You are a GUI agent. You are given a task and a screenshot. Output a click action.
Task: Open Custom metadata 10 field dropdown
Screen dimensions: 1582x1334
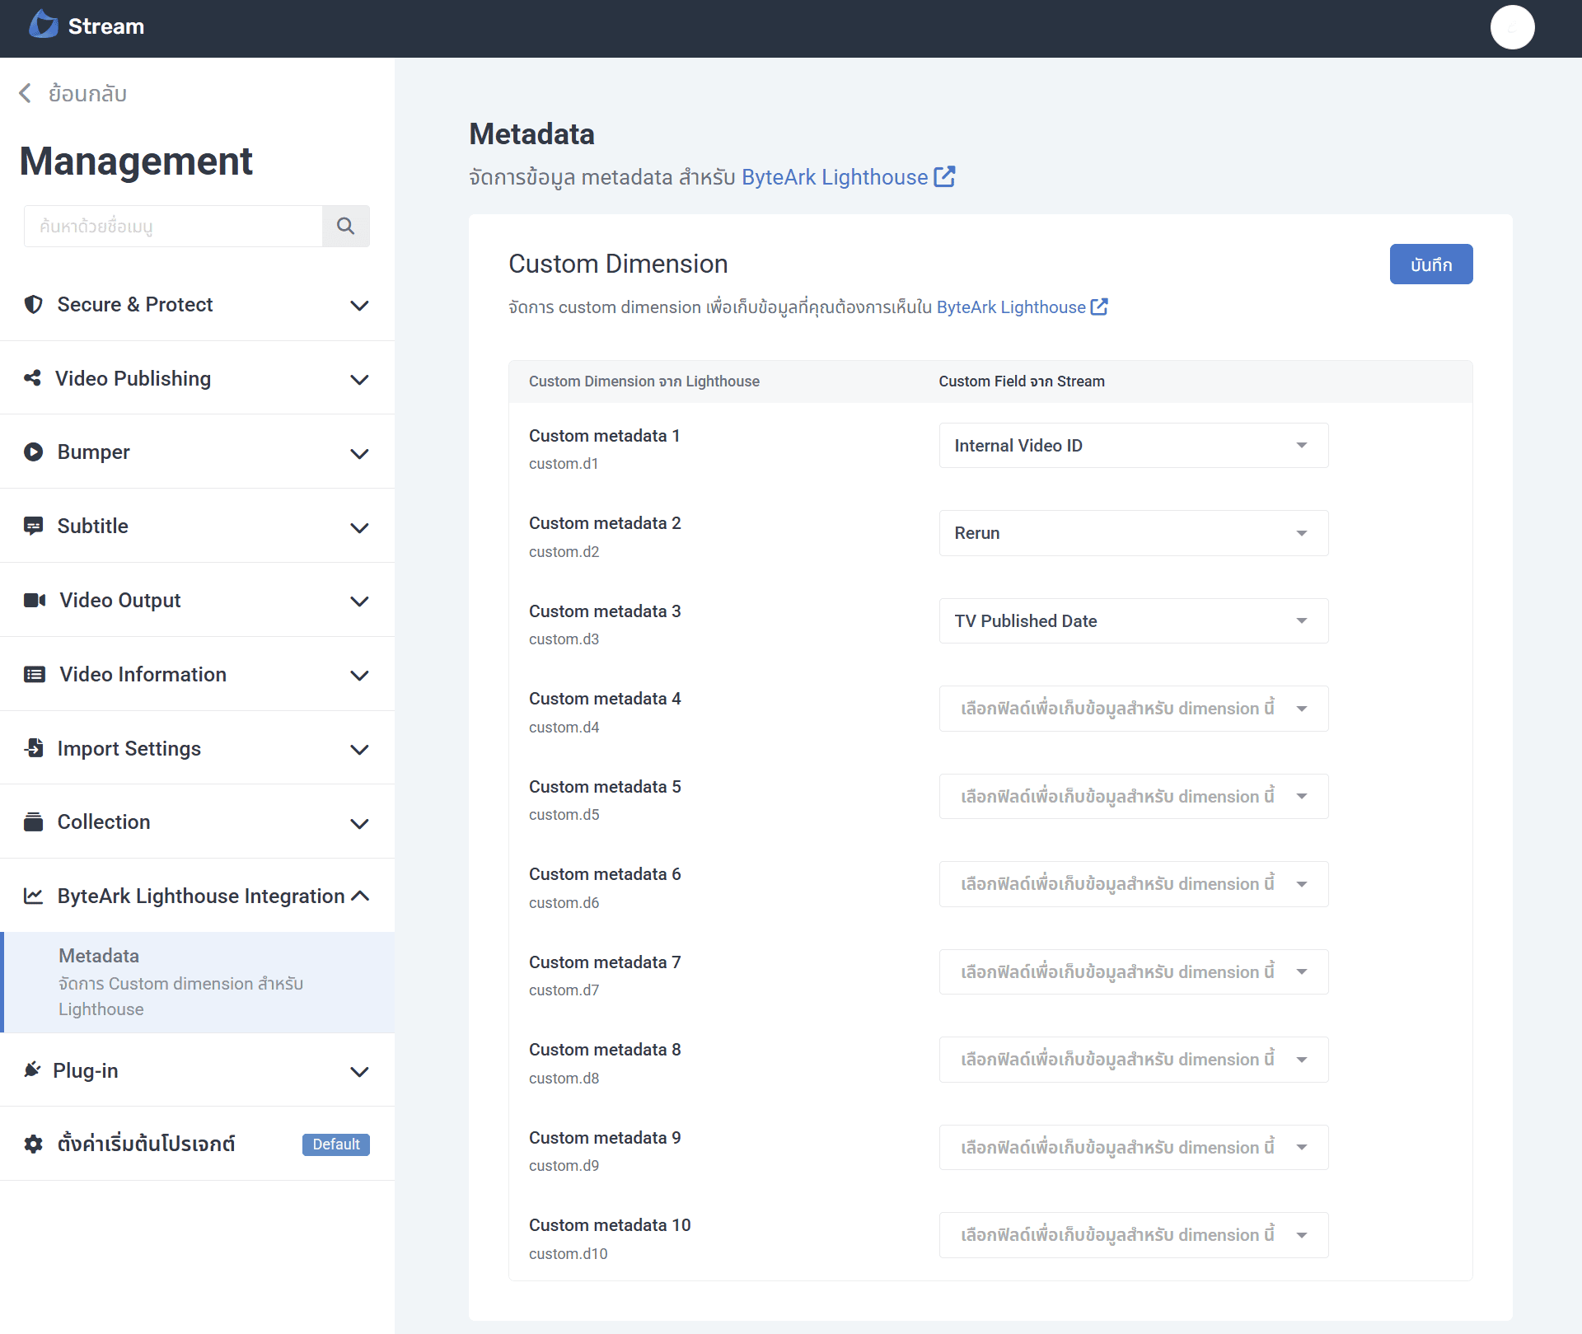click(x=1133, y=1235)
